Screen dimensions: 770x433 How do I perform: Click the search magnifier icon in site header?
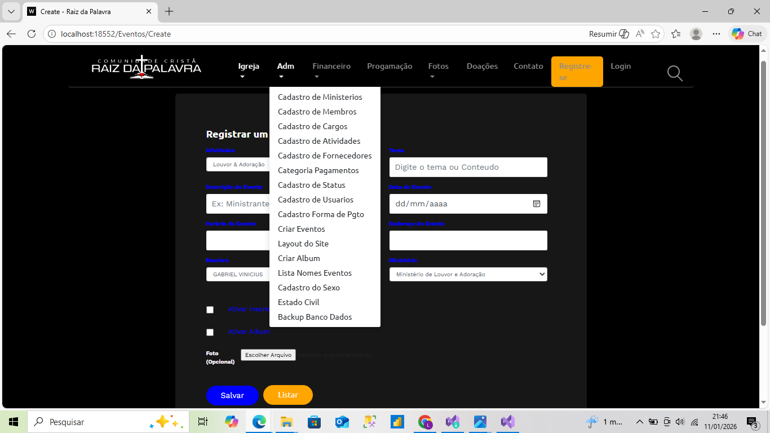(x=674, y=73)
